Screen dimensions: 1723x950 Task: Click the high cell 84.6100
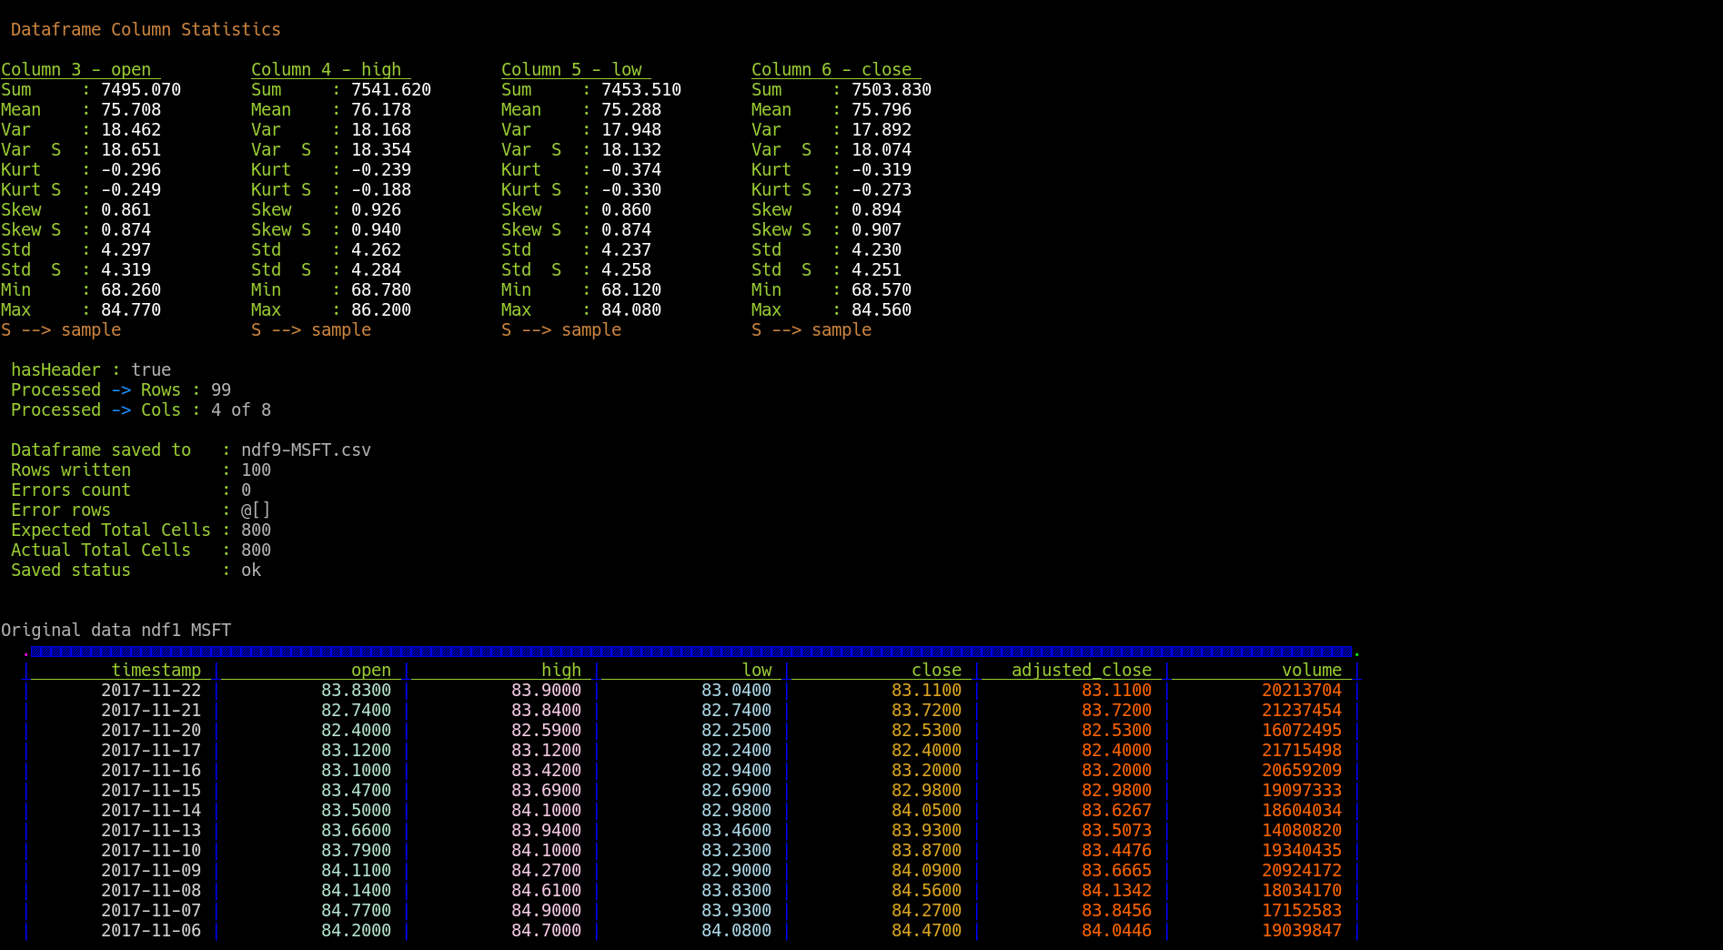[547, 890]
